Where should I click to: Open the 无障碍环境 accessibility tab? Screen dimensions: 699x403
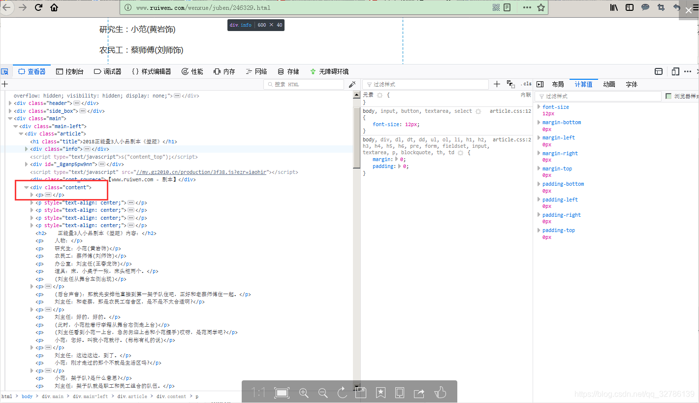(329, 71)
